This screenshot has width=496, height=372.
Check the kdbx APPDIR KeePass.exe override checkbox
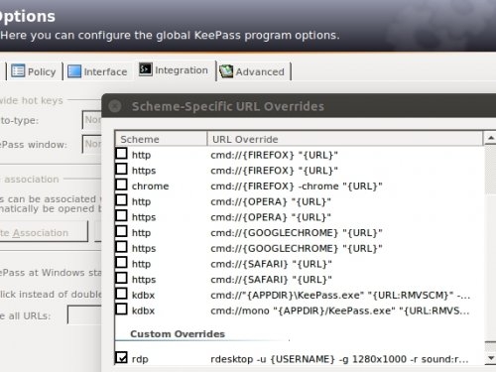pos(122,294)
